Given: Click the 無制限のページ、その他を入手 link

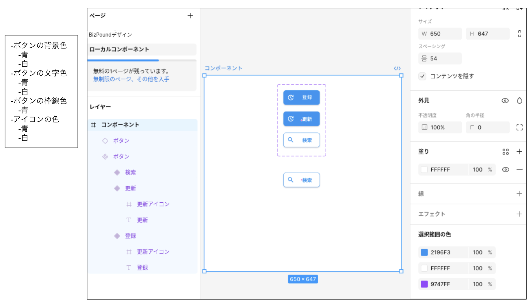Looking at the screenshot, I should (x=131, y=79).
